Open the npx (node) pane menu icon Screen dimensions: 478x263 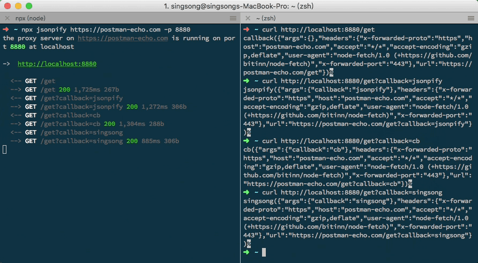coord(233,18)
